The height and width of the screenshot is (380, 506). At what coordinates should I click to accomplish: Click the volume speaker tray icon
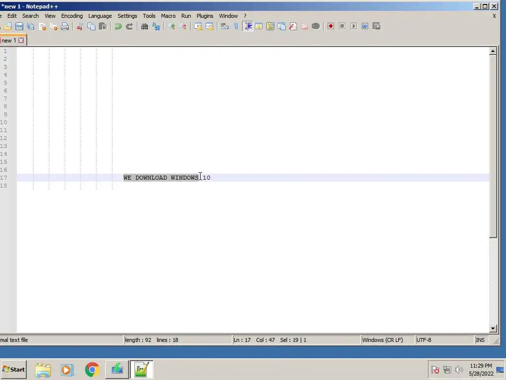pyautogui.click(x=459, y=369)
